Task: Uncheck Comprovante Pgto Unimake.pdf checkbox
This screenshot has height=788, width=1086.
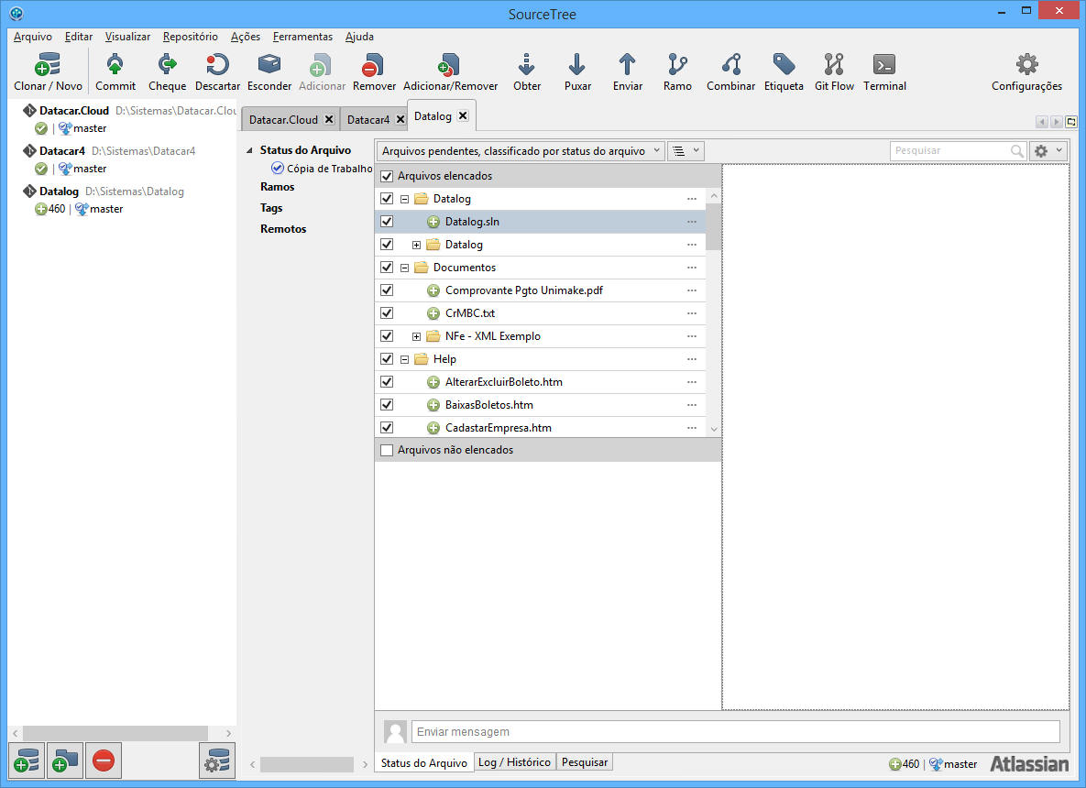Action: [x=387, y=290]
